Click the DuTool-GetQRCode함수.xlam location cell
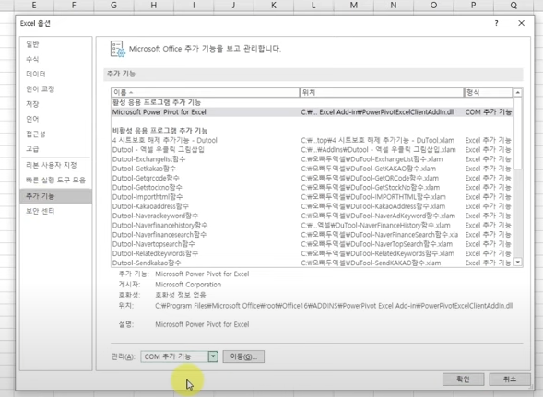The height and width of the screenshot is (397, 543). tap(370, 179)
